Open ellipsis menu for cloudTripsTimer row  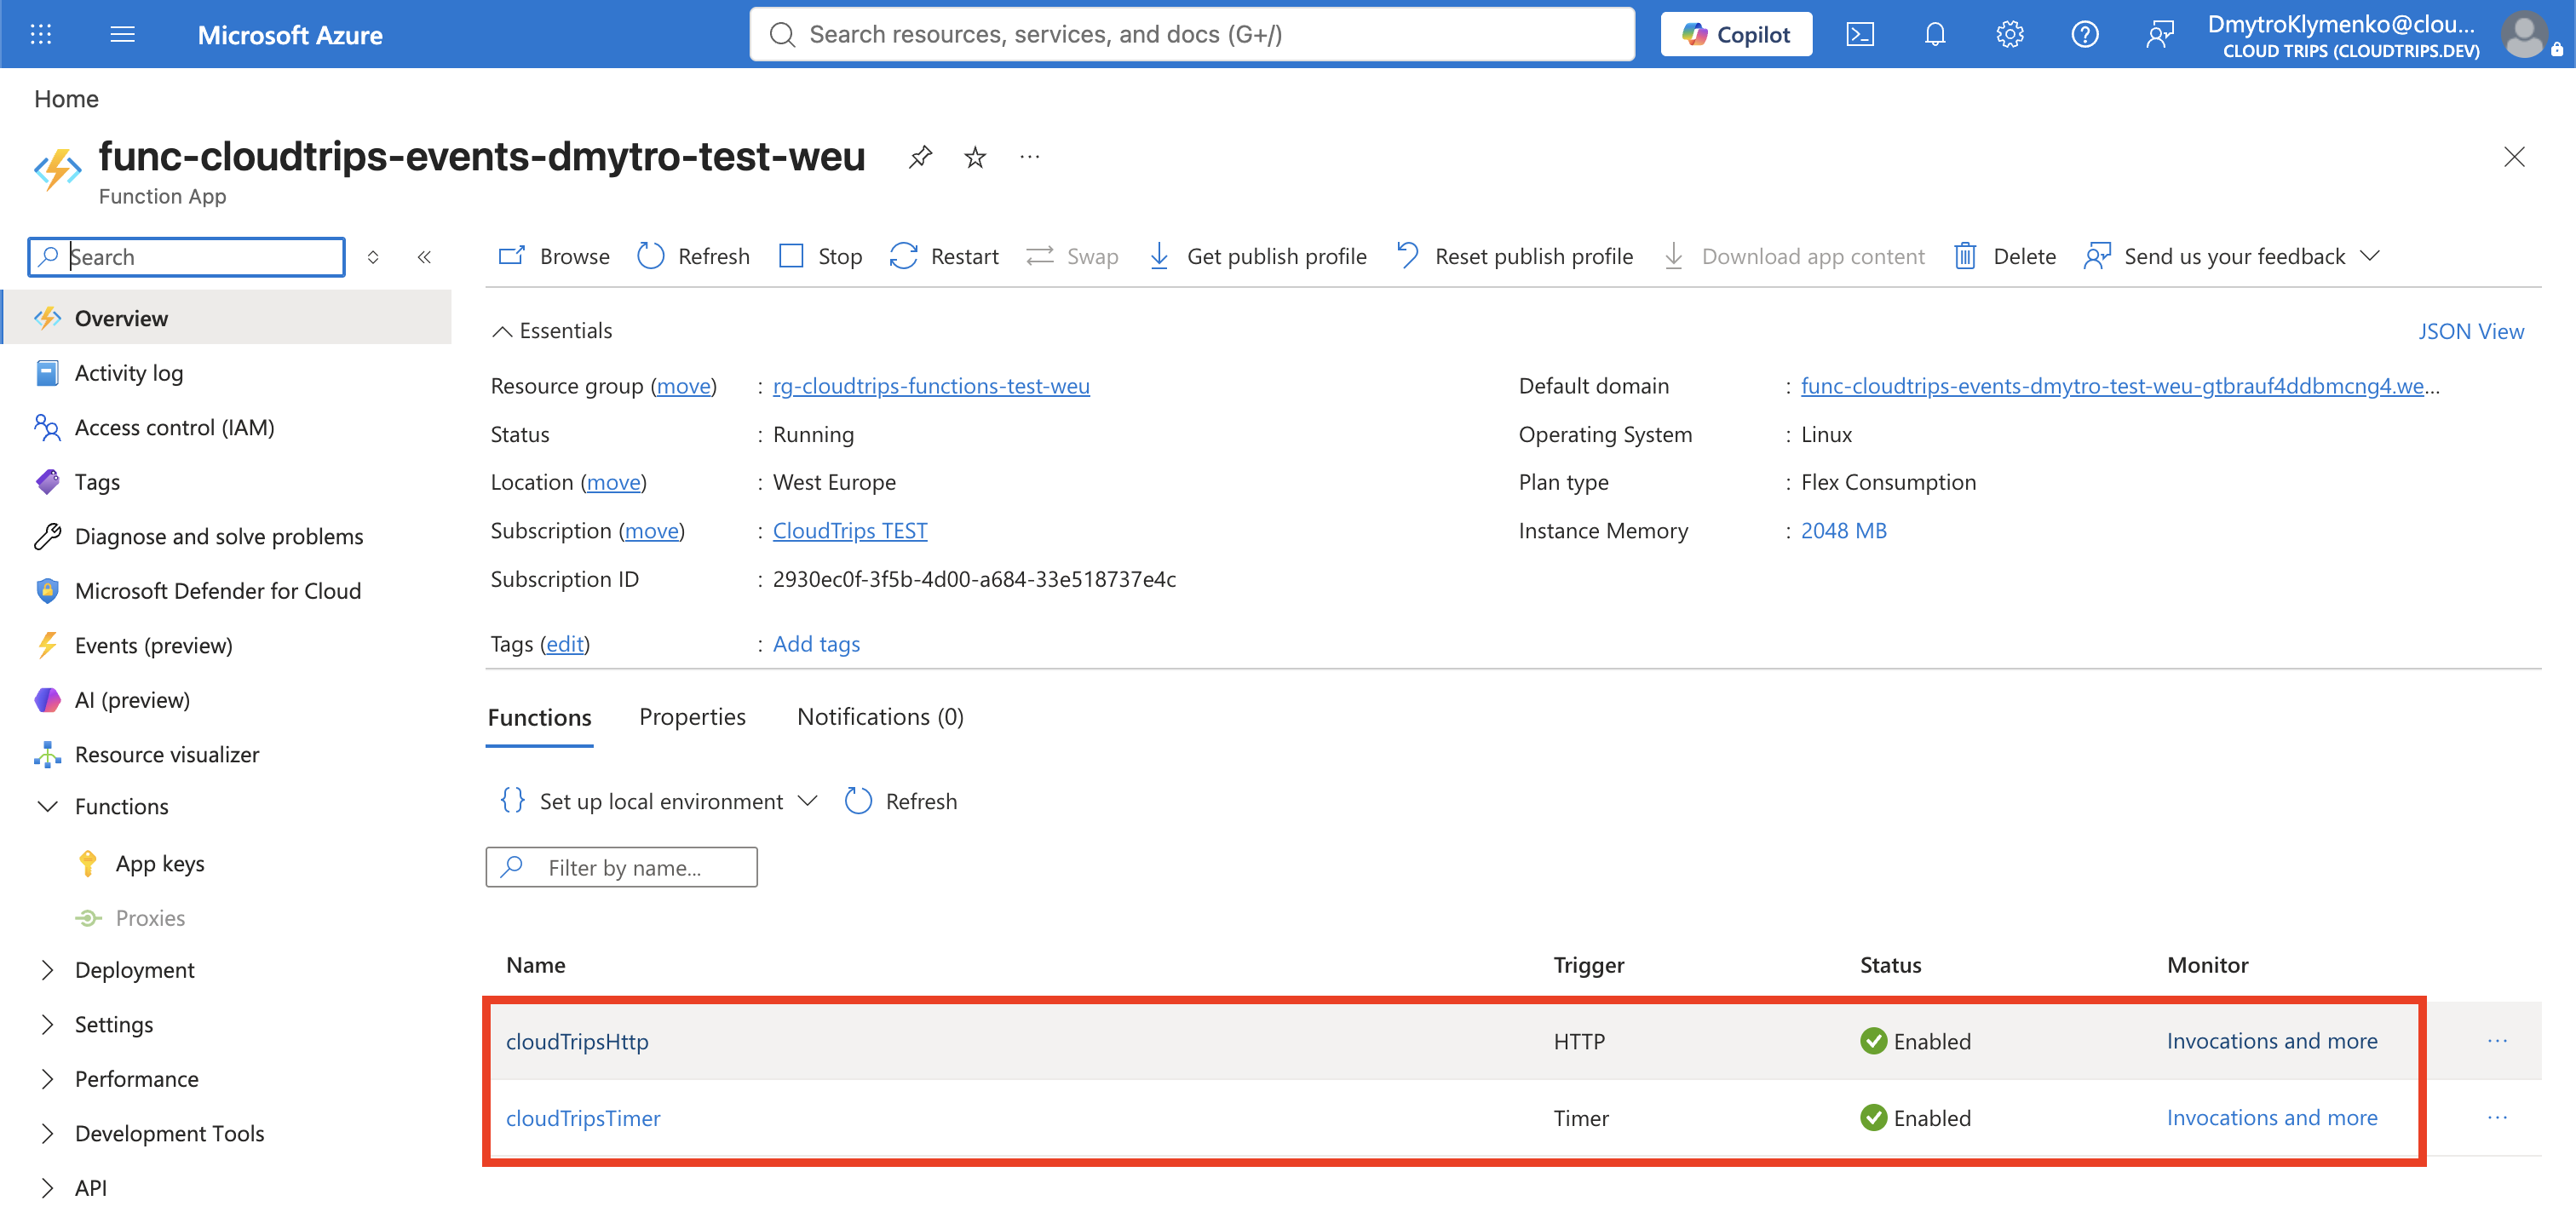[2497, 1117]
